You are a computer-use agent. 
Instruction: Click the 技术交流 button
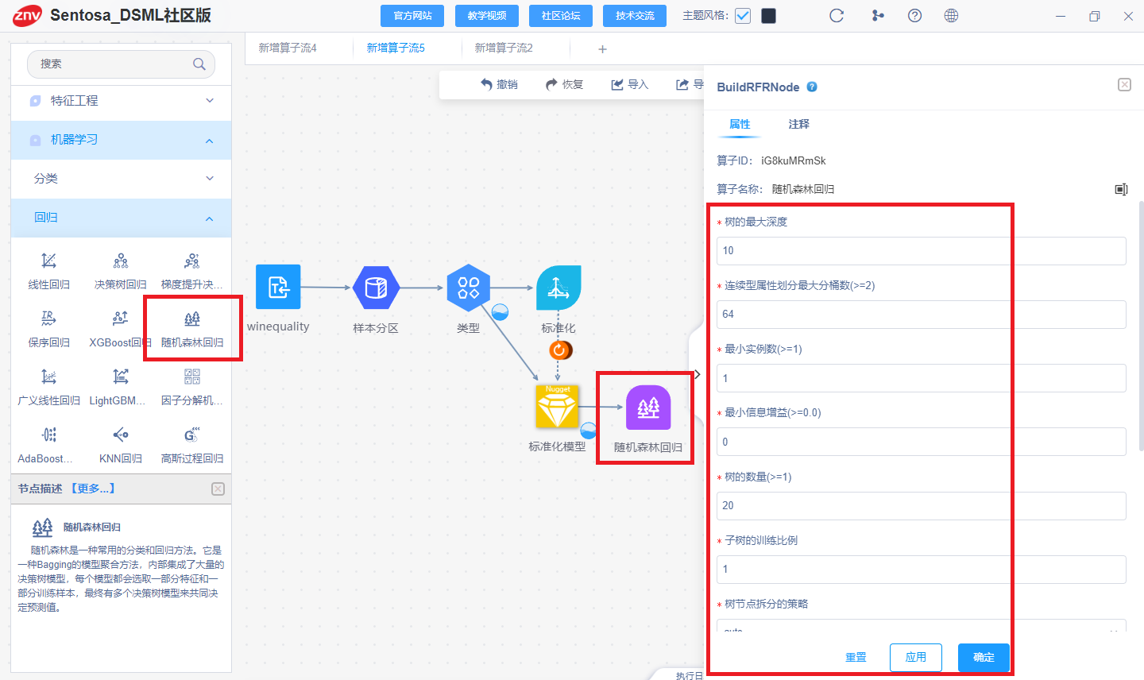point(635,16)
